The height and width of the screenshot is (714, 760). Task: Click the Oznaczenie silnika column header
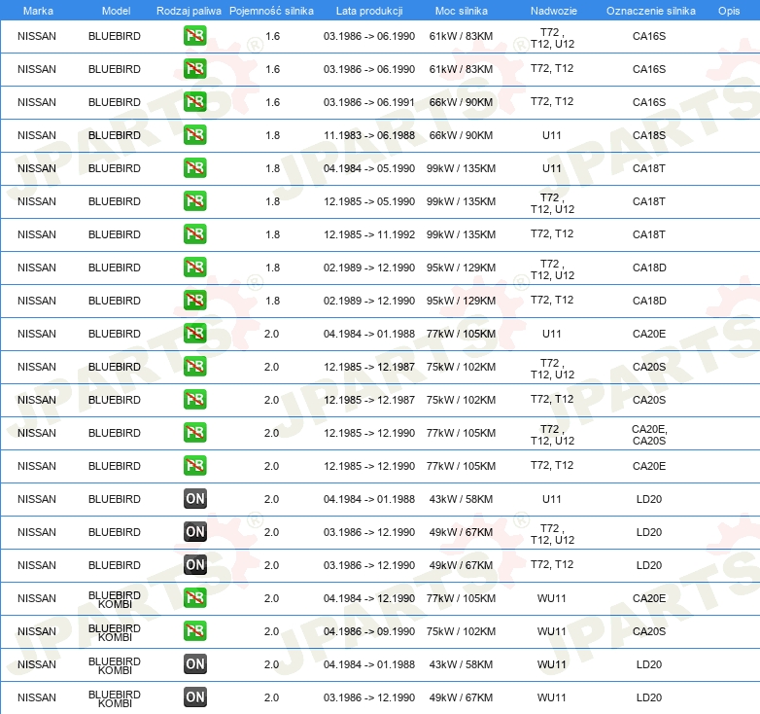coord(651,11)
